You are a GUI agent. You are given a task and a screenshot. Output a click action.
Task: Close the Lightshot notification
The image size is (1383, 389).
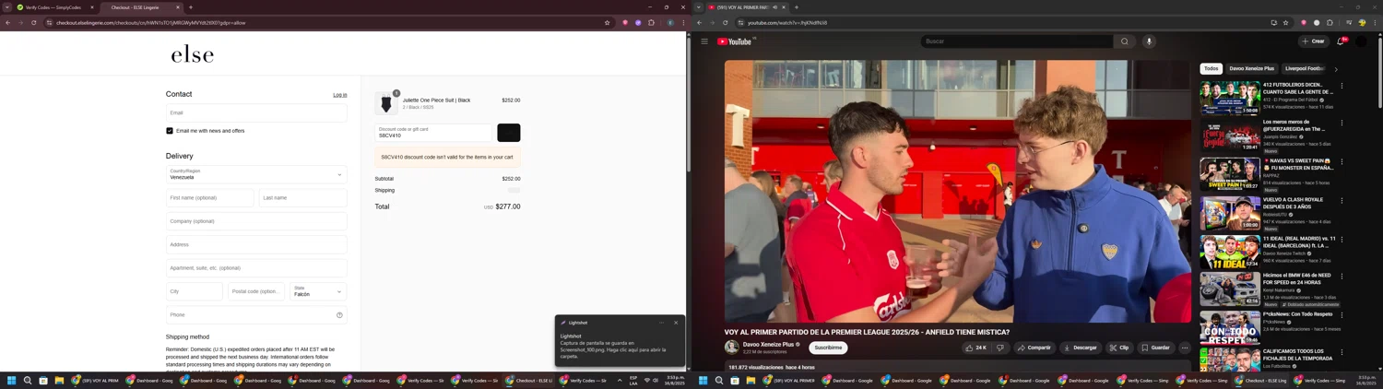676,323
